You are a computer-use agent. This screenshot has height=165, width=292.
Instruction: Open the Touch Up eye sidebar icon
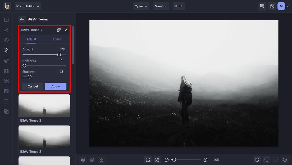click(x=6, y=40)
